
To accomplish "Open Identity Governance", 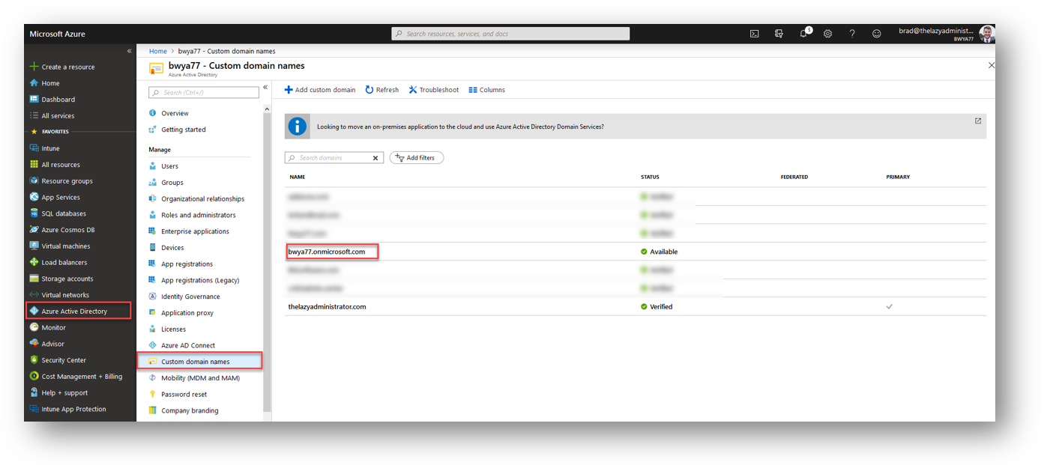I will pyautogui.click(x=190, y=297).
